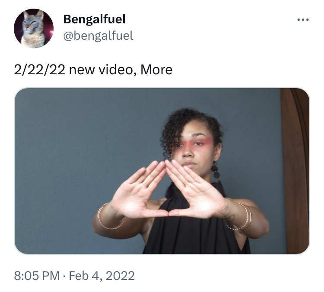324x292 pixels.
Task: Click the Feb 4, 2022 date
Action: [102, 276]
